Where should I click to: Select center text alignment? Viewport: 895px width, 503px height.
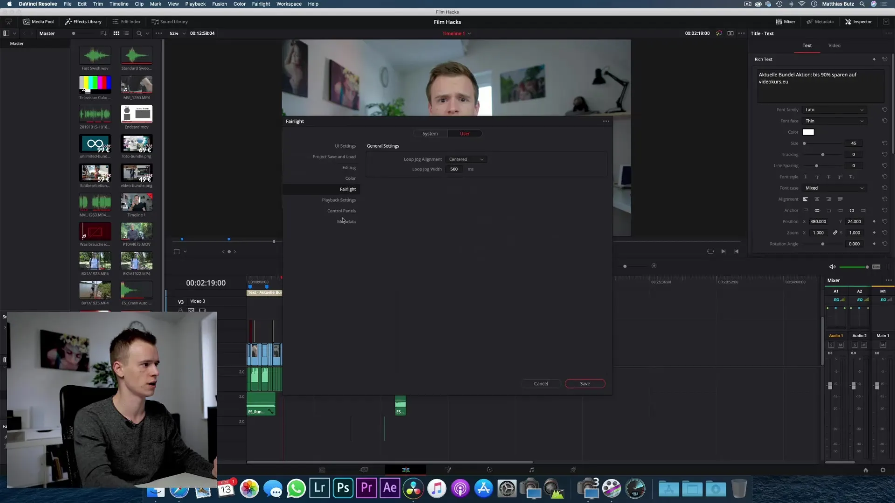coord(817,199)
